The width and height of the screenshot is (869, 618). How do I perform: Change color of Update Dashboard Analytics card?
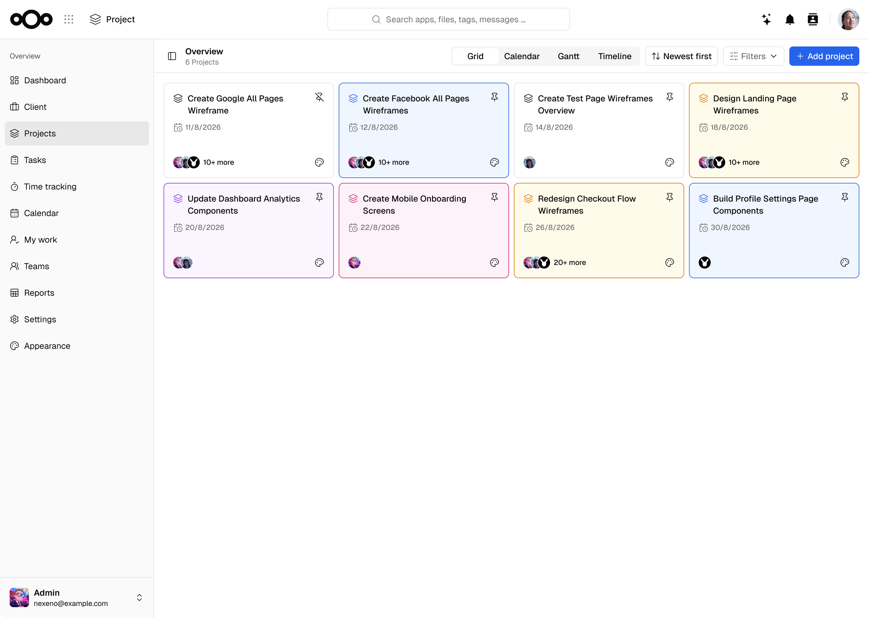click(x=319, y=263)
